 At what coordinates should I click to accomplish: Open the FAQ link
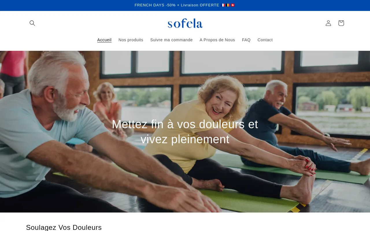coord(246,40)
